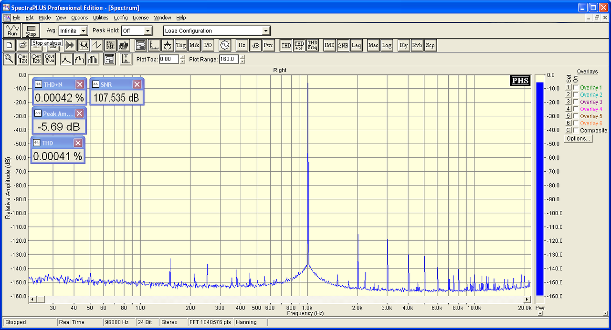Click the Plot Range value field

(x=229, y=59)
